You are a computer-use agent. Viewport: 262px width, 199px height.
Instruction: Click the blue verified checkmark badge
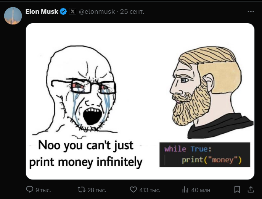(63, 11)
